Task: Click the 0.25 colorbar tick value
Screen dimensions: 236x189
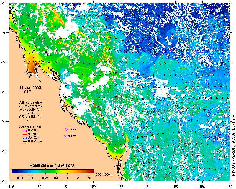Action: point(45,178)
